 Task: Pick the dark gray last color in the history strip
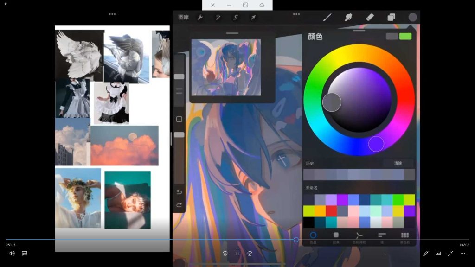409,175
